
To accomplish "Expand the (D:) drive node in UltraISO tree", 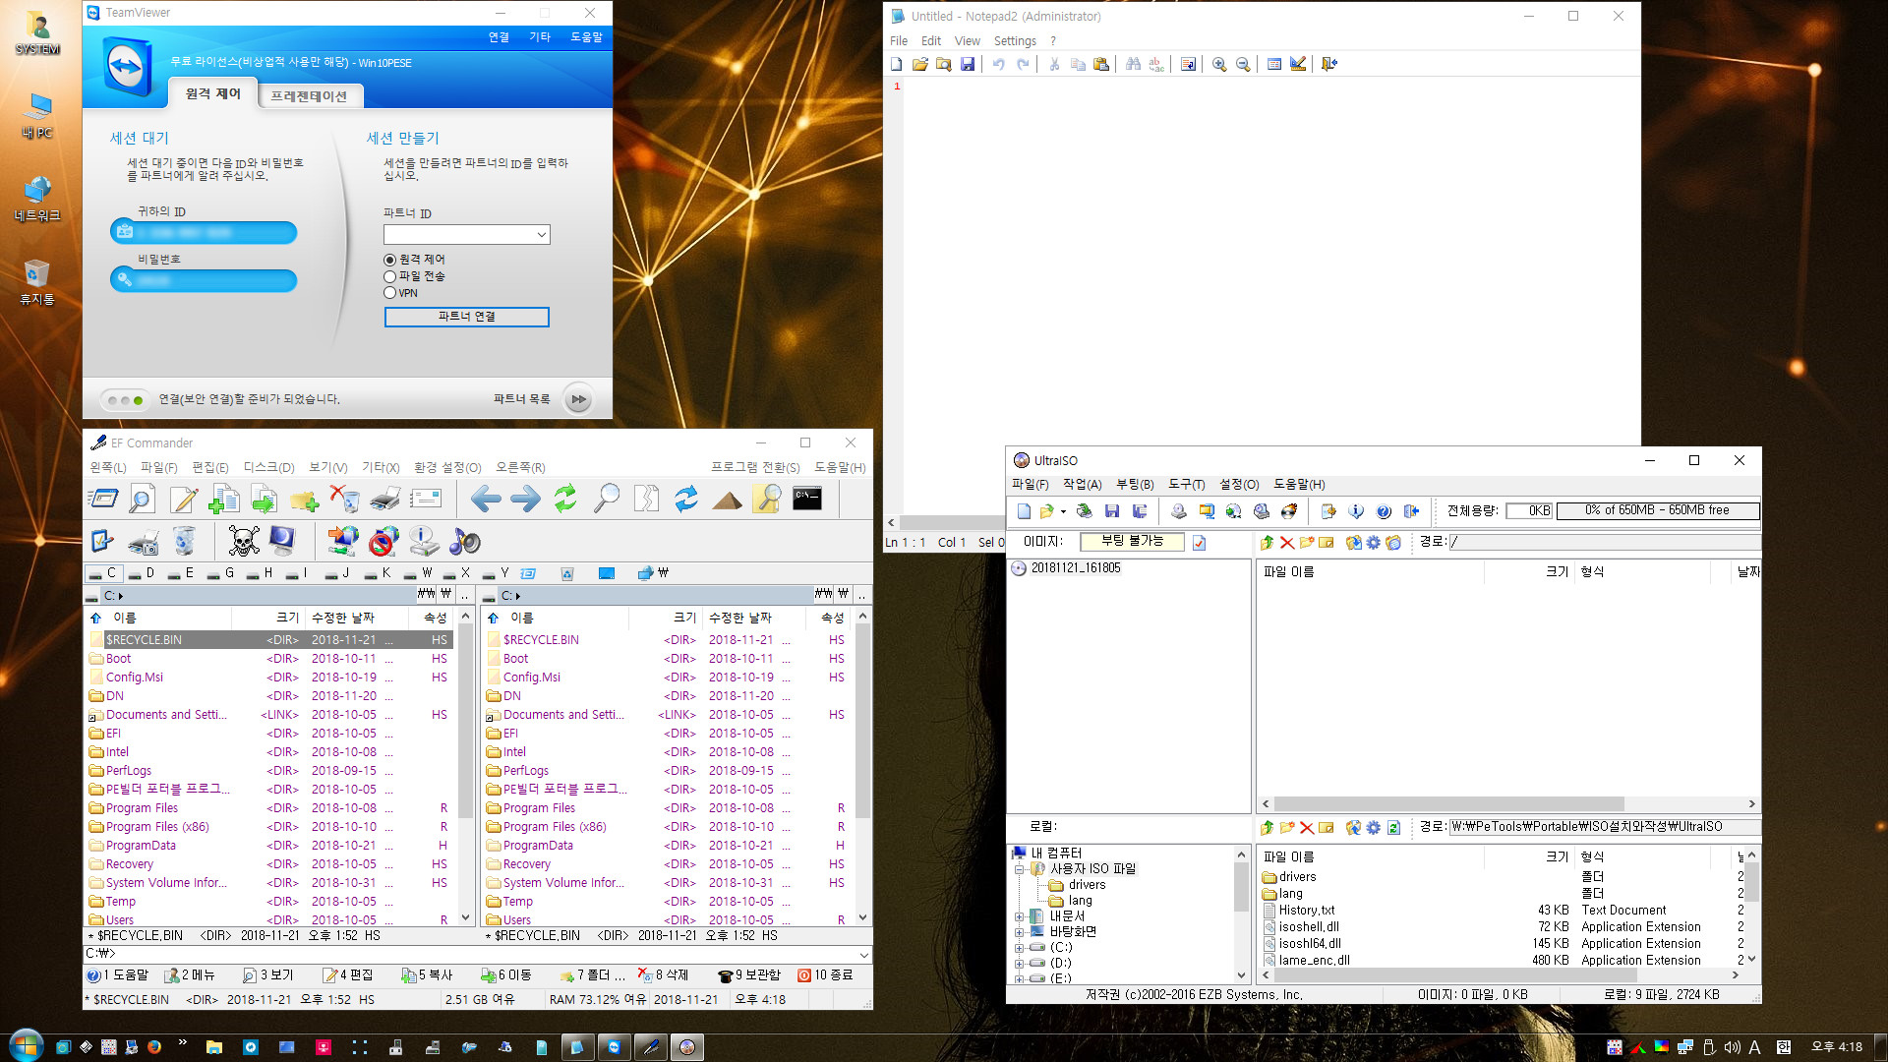I will (1019, 964).
